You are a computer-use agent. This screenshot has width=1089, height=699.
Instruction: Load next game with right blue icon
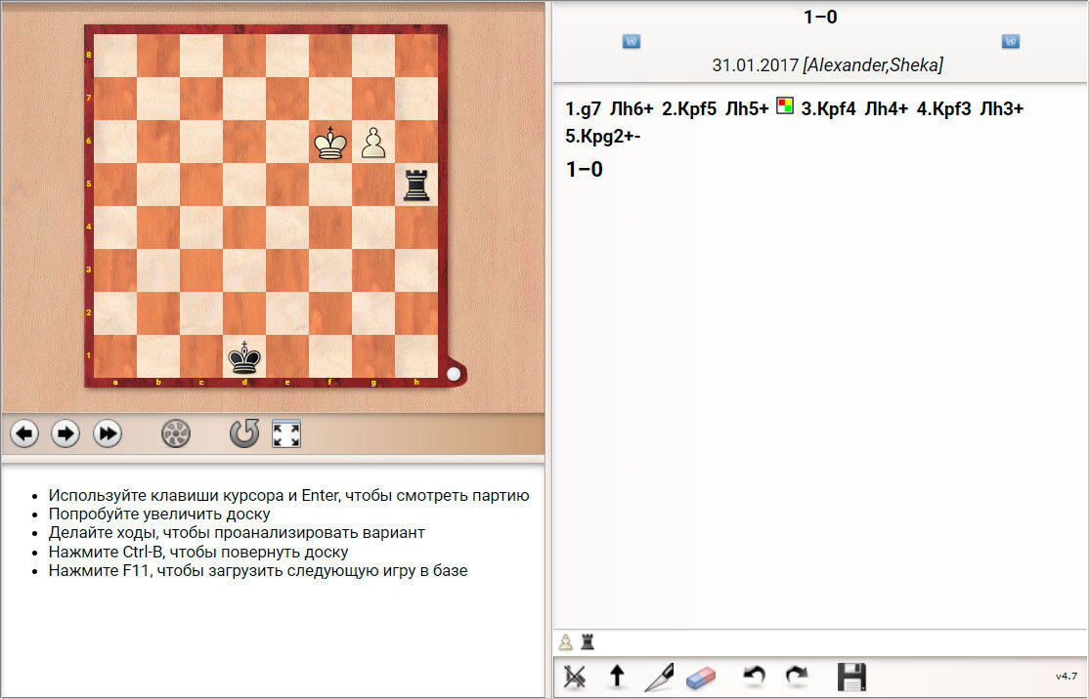1011,42
